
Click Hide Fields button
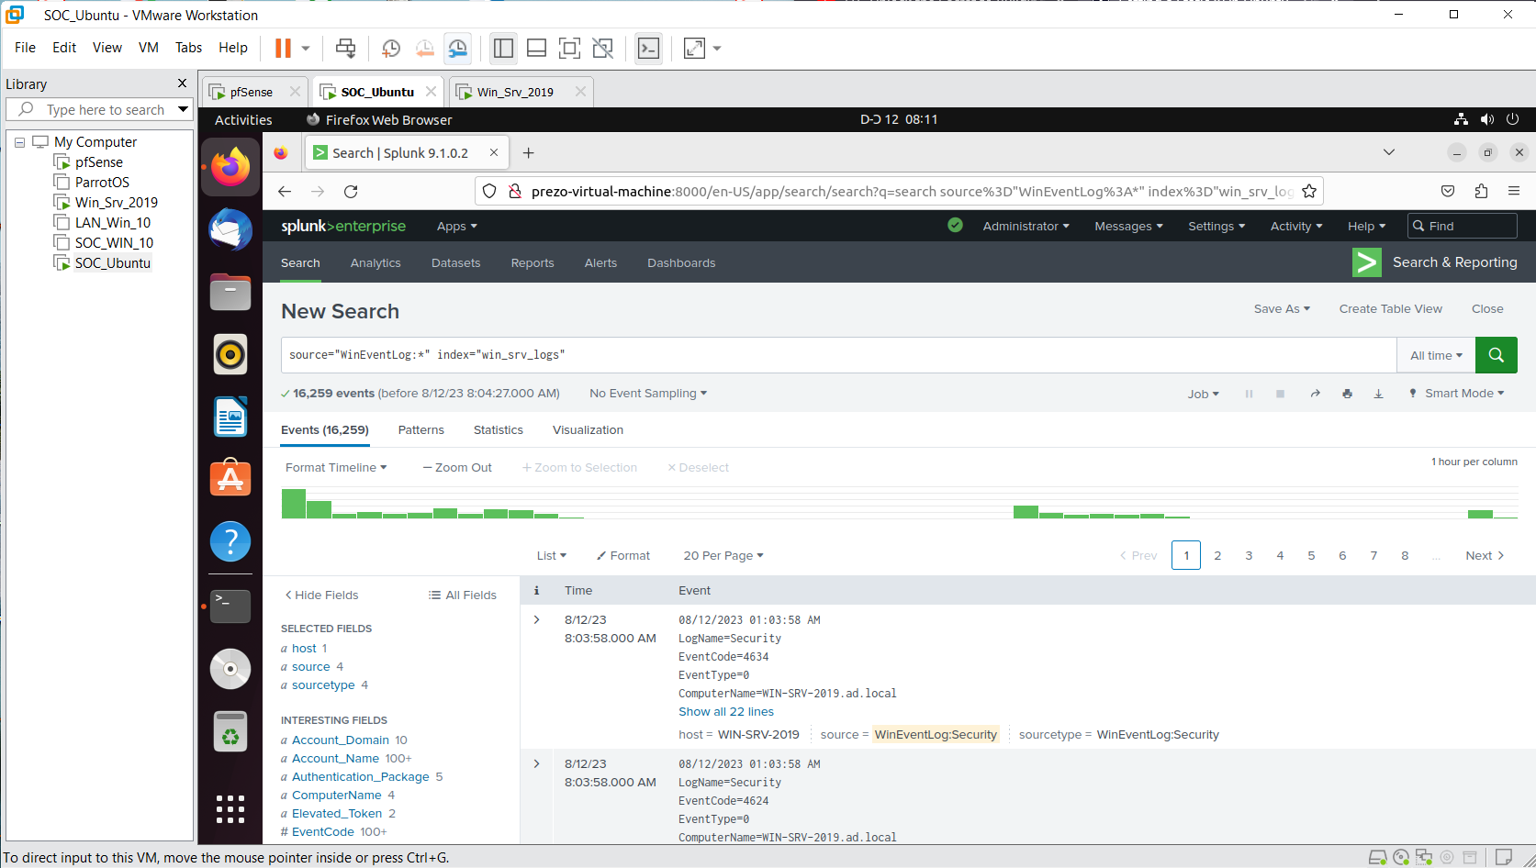pyautogui.click(x=321, y=595)
